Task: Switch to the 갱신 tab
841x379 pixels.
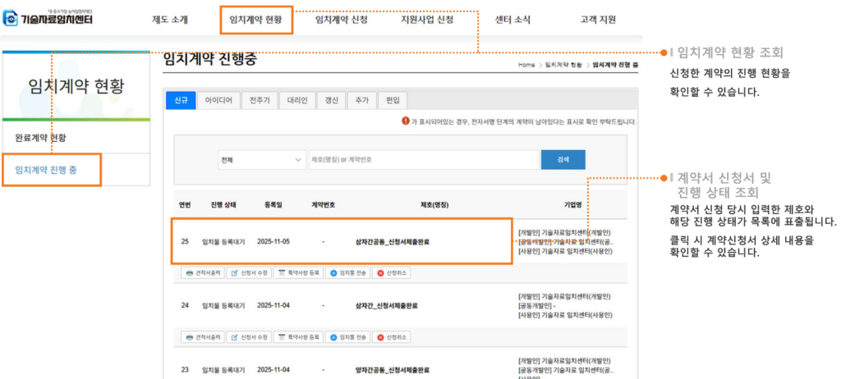Action: (x=332, y=101)
